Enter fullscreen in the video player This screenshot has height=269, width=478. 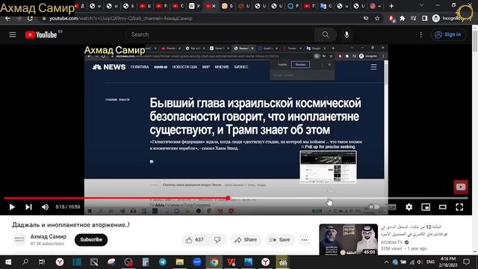pyautogui.click(x=459, y=207)
